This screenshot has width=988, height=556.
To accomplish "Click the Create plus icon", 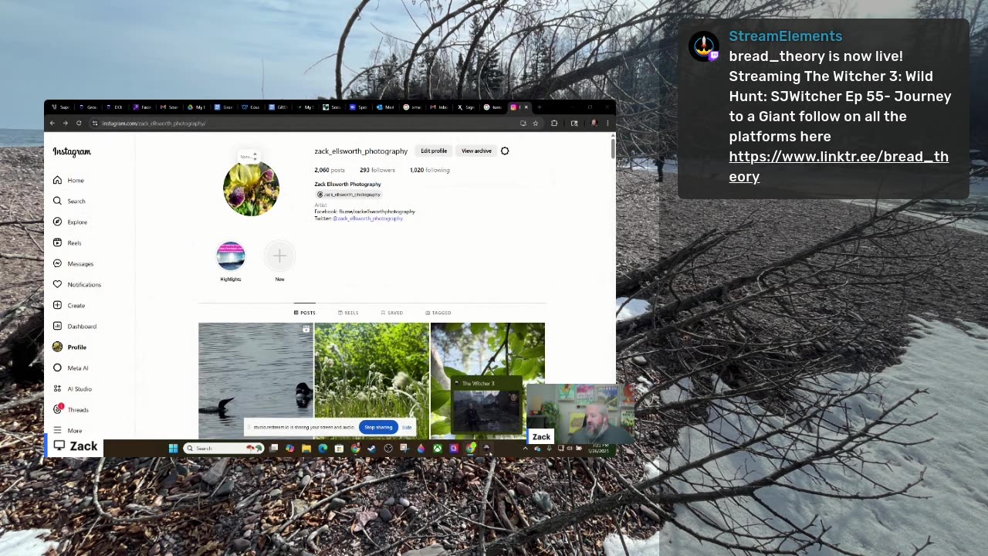I will coord(57,305).
